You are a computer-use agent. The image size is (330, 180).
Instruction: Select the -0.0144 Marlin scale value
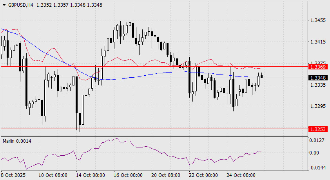[x=317, y=167]
